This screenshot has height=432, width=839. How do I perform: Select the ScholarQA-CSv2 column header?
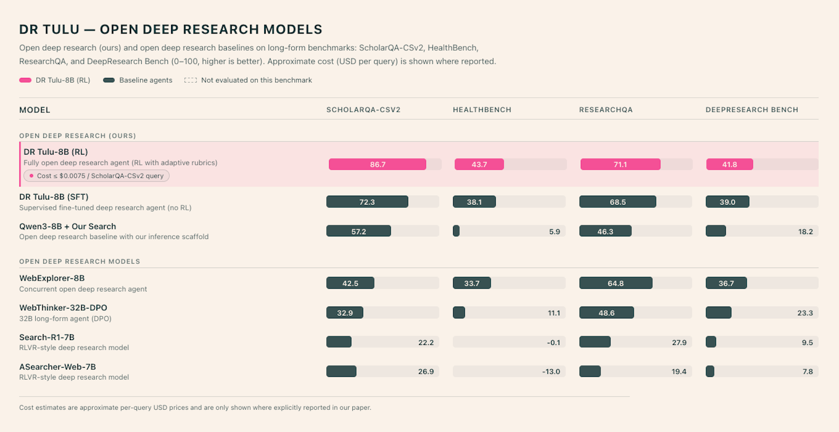pos(363,110)
